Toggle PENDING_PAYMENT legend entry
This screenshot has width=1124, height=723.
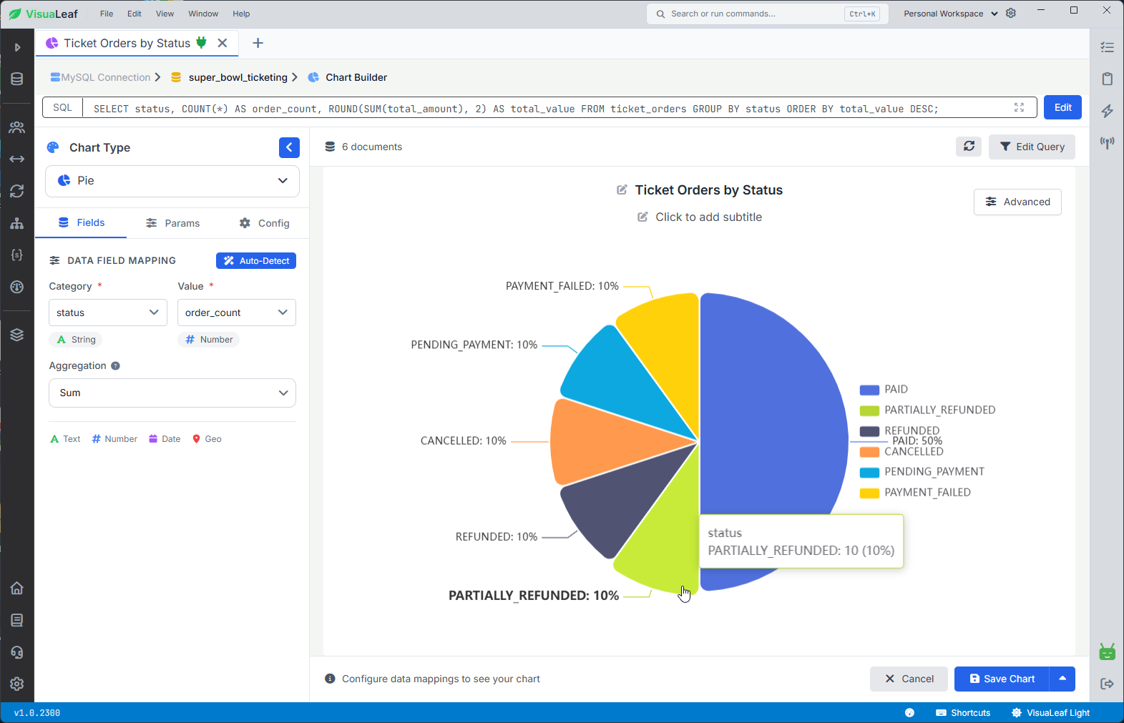(922, 472)
